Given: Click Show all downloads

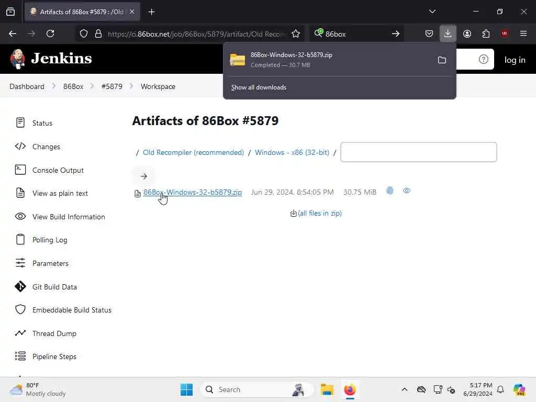Looking at the screenshot, I should (259, 87).
